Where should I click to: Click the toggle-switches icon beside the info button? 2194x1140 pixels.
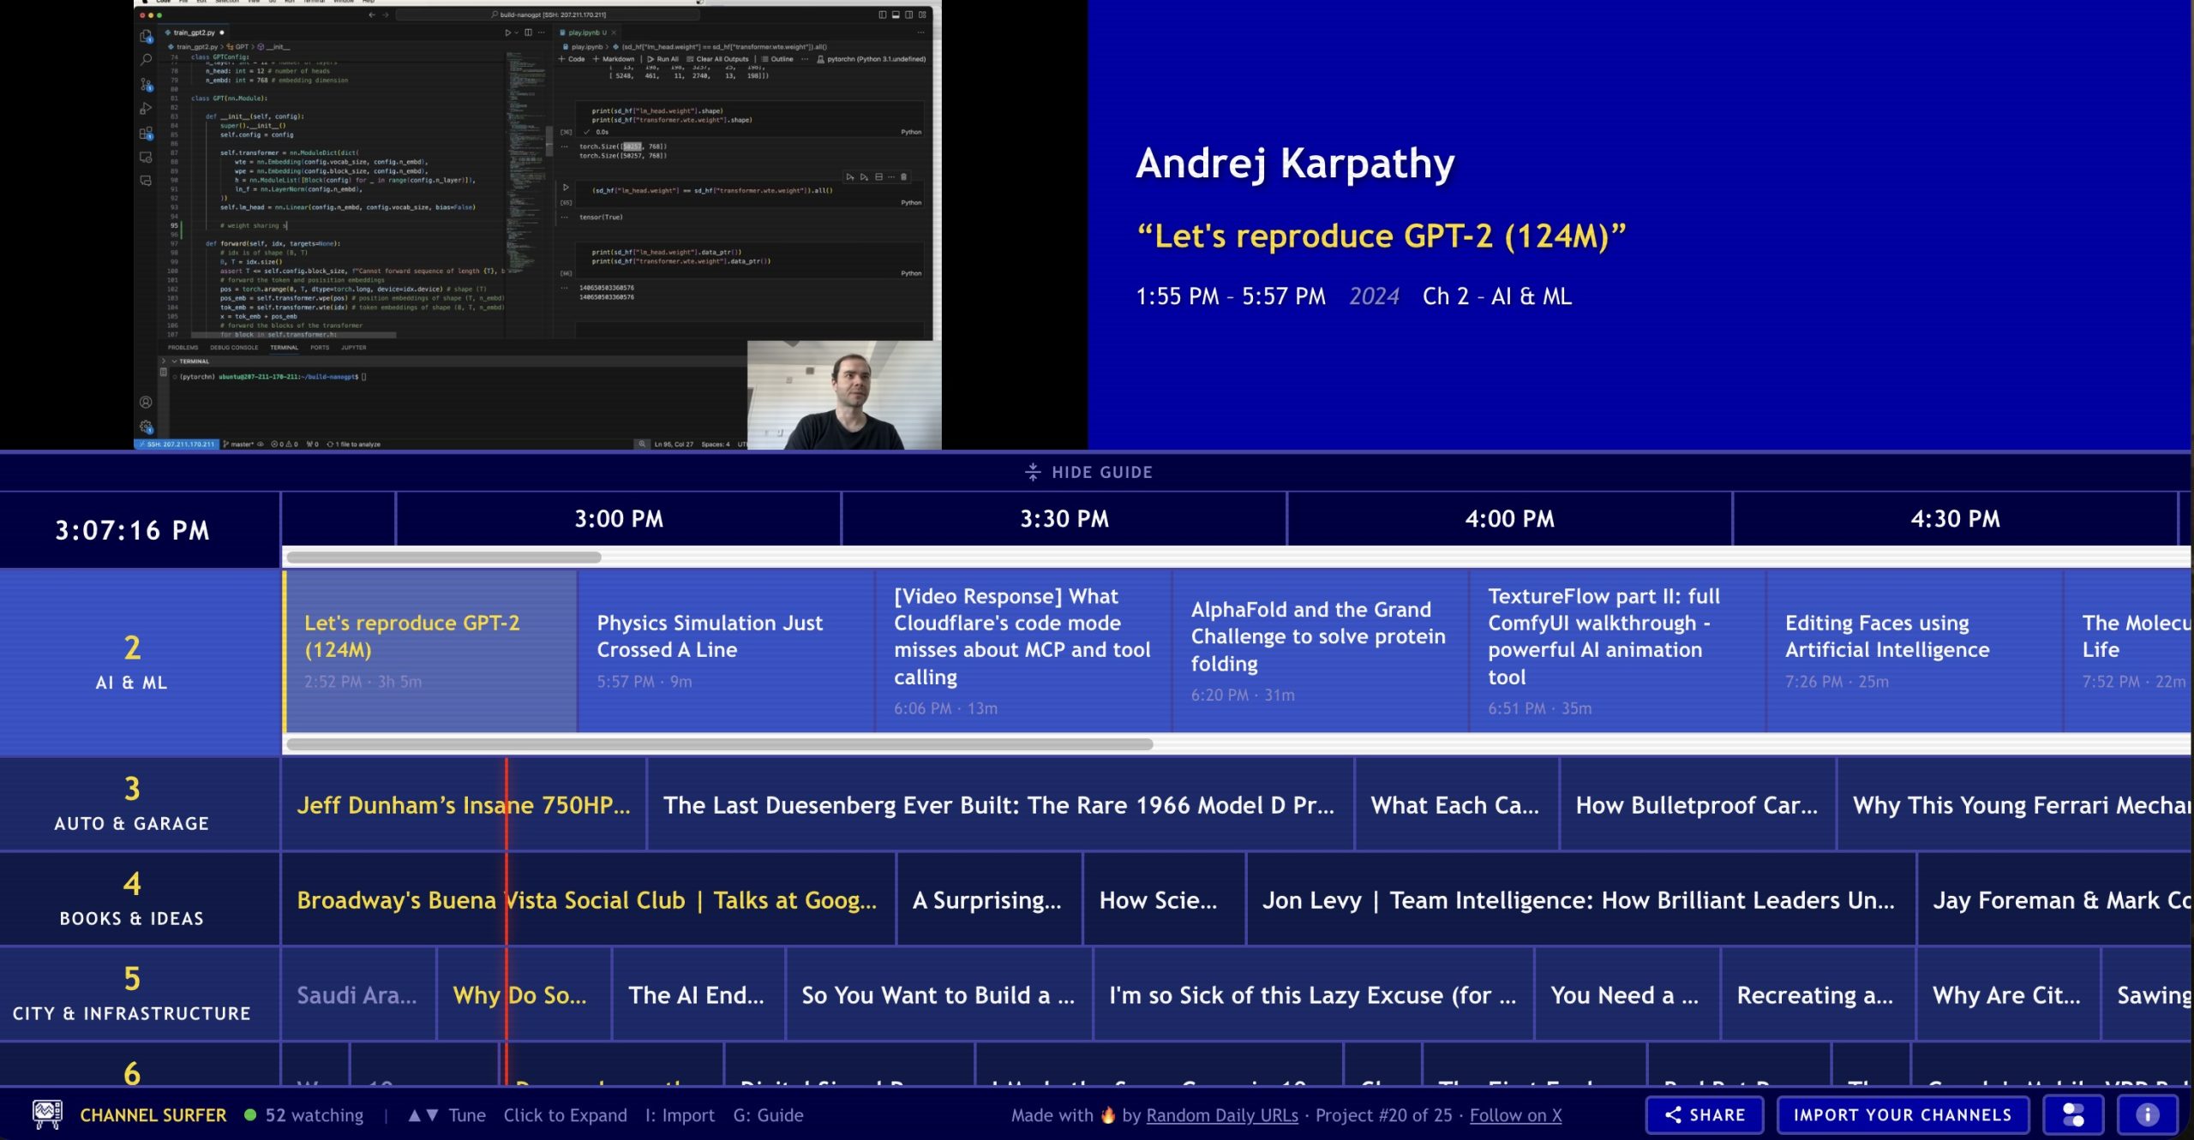(x=2073, y=1114)
